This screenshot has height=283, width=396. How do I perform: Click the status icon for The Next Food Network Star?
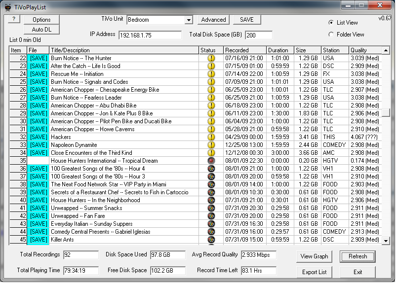[211, 184]
